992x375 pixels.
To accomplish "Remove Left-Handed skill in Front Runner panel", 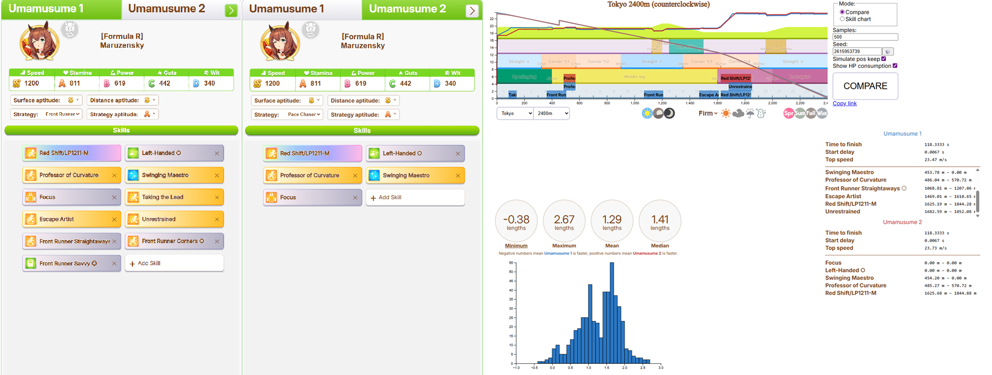I will click(x=217, y=153).
